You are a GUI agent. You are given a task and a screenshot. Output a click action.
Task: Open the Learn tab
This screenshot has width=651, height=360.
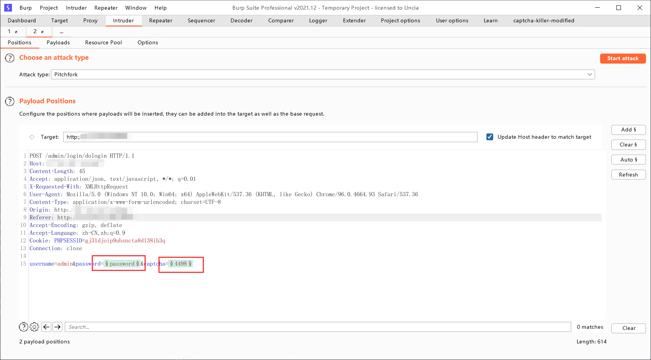(491, 20)
